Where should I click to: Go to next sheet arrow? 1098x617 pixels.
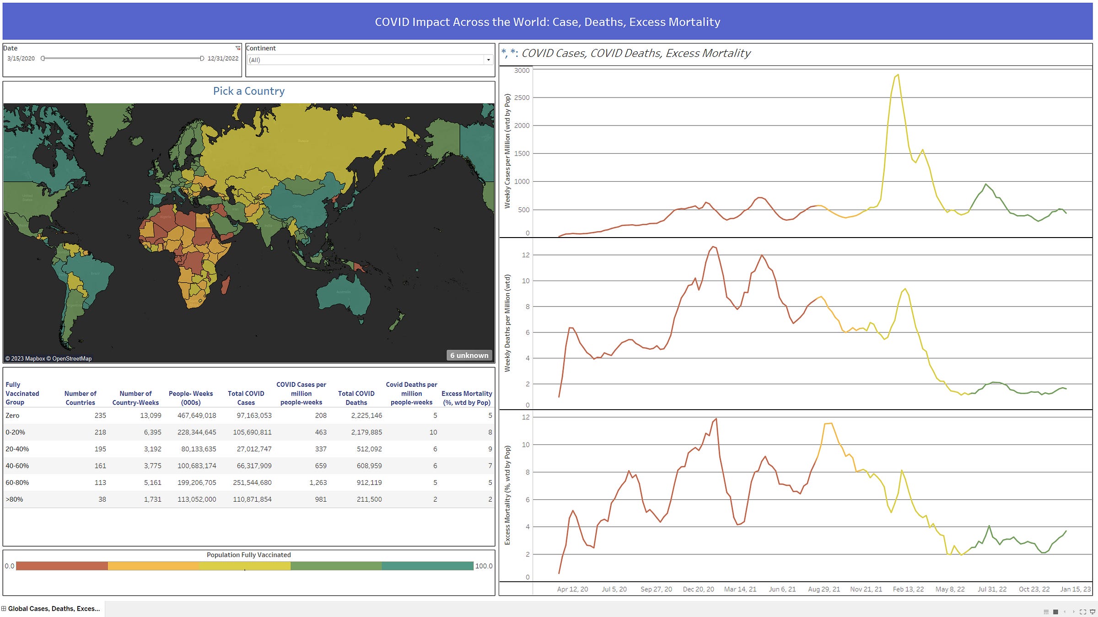click(1074, 612)
